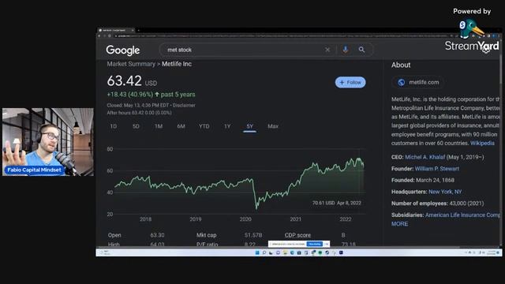Click the browser address bar
This screenshot has width=505, height=284.
pos(282,35)
